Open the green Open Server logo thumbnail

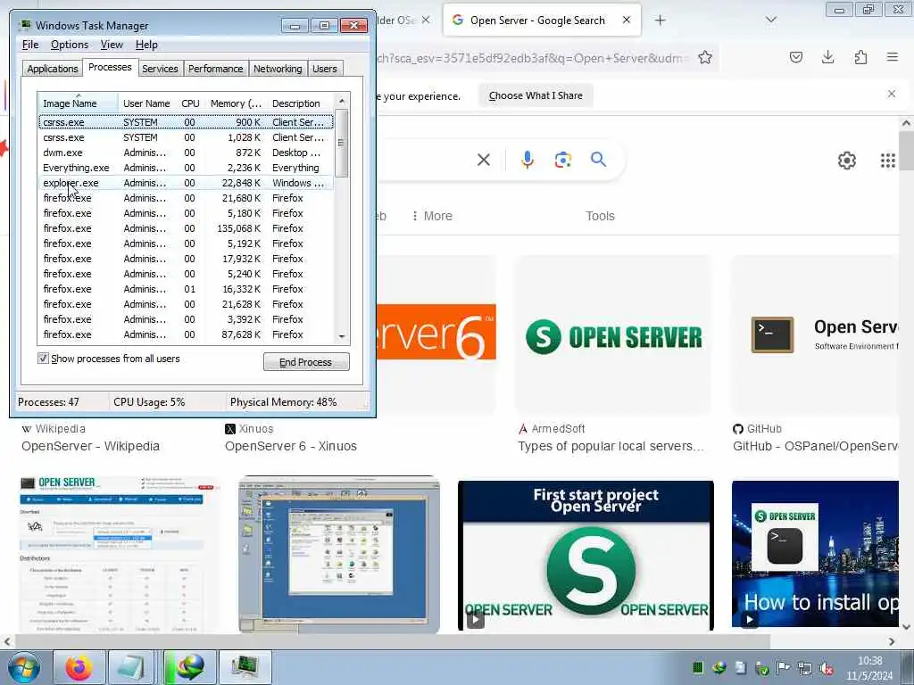pos(613,335)
